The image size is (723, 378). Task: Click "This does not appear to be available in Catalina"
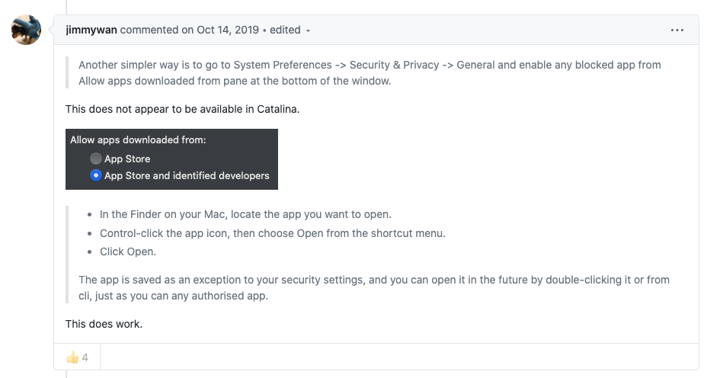coord(183,109)
